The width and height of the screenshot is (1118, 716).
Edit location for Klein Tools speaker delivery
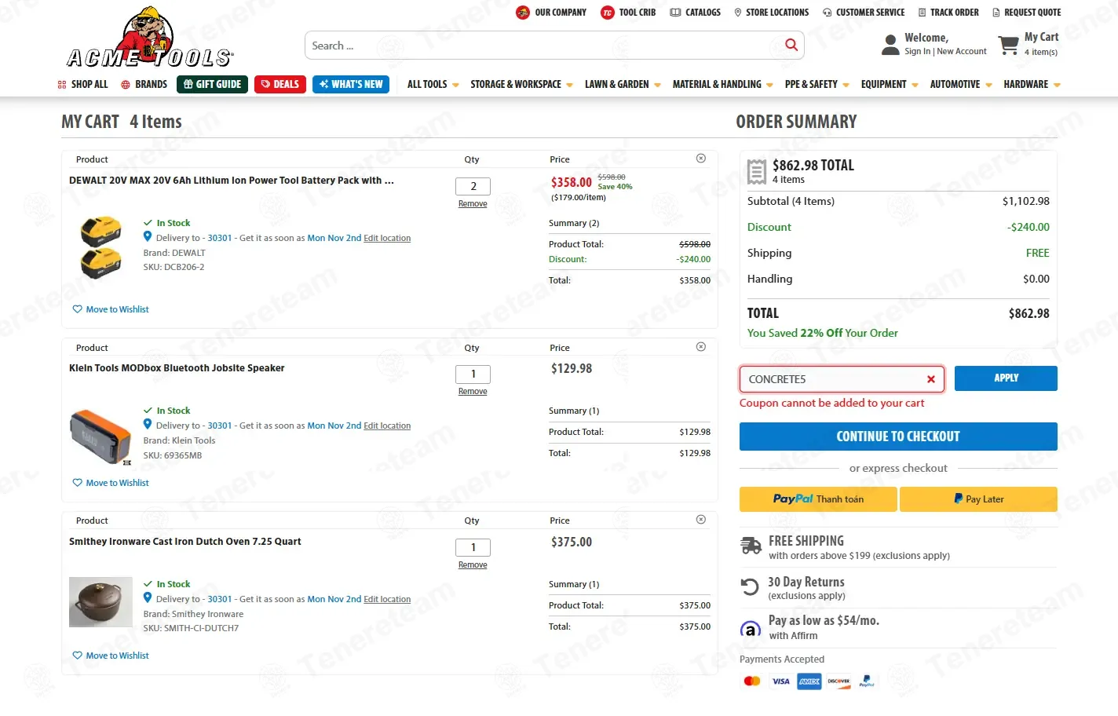387,426
